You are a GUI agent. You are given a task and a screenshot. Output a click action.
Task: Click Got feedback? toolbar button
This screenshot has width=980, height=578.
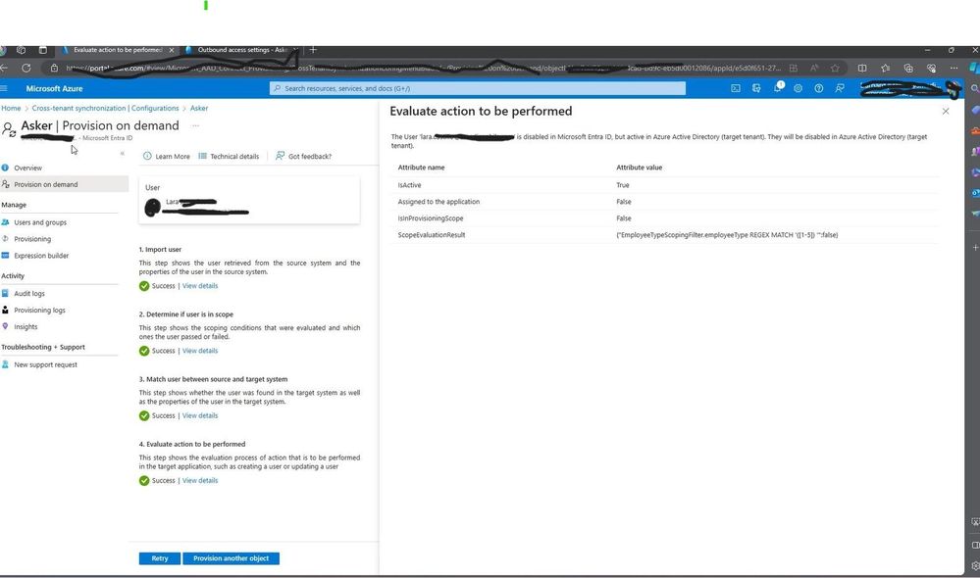tap(304, 156)
